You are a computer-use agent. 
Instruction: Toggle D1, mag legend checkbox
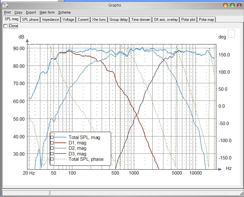(52, 143)
